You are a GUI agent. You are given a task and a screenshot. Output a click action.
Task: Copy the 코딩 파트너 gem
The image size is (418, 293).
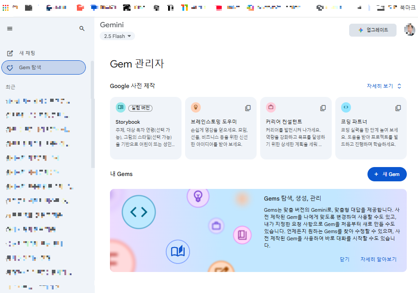point(398,108)
